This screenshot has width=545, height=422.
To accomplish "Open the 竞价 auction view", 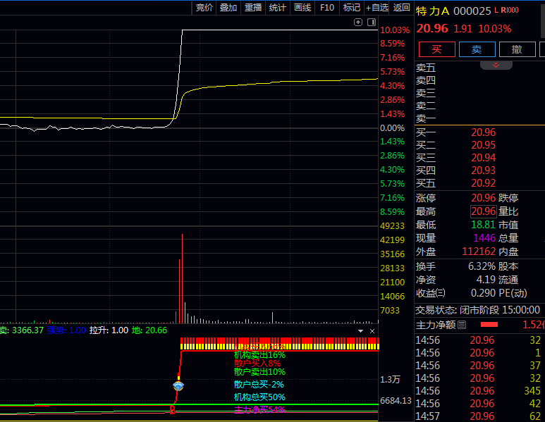I will 204,8.
